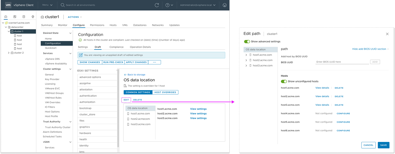This screenshot has height=154, width=395.
Task: Select cluster 1 in the inventory tree
Action: (23, 31)
